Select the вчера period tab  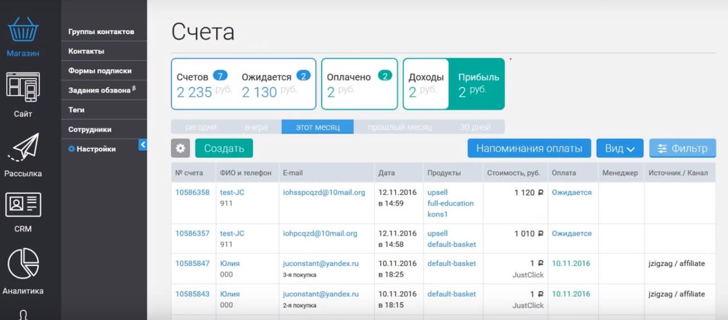[256, 127]
